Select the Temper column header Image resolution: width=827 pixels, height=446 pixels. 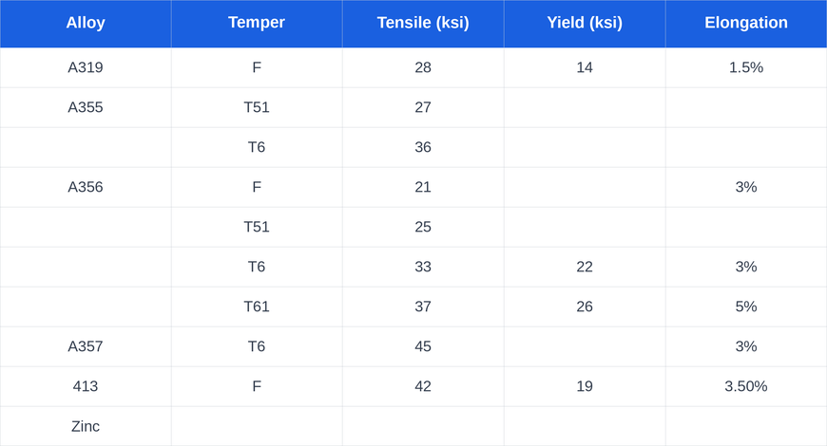[257, 23]
